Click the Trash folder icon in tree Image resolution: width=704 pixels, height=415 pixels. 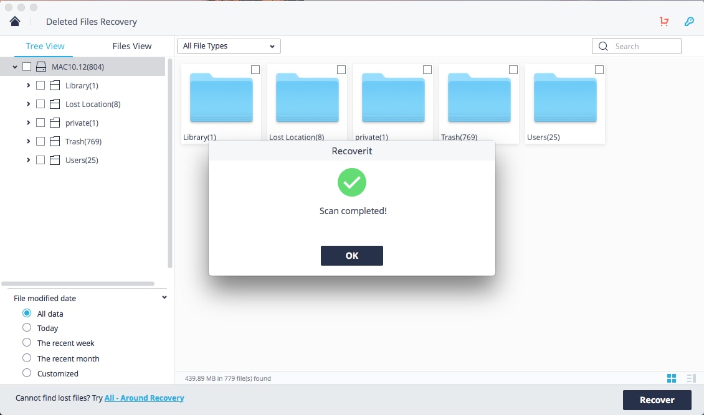[55, 141]
